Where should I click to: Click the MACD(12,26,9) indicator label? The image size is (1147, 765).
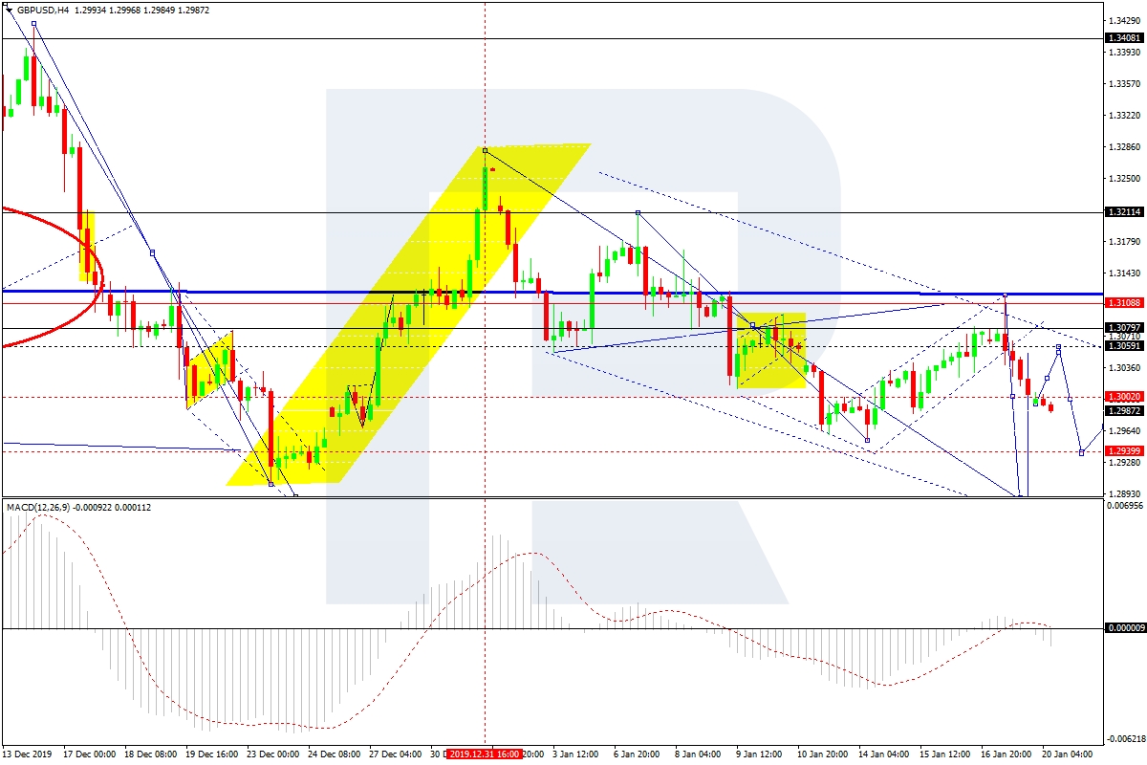click(36, 507)
